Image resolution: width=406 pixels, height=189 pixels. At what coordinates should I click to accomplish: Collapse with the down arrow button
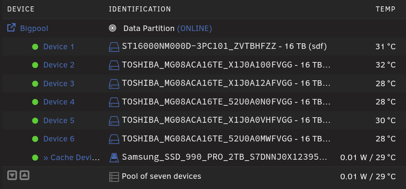12,175
